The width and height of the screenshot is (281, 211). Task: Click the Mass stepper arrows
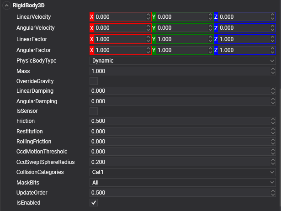tap(273, 71)
